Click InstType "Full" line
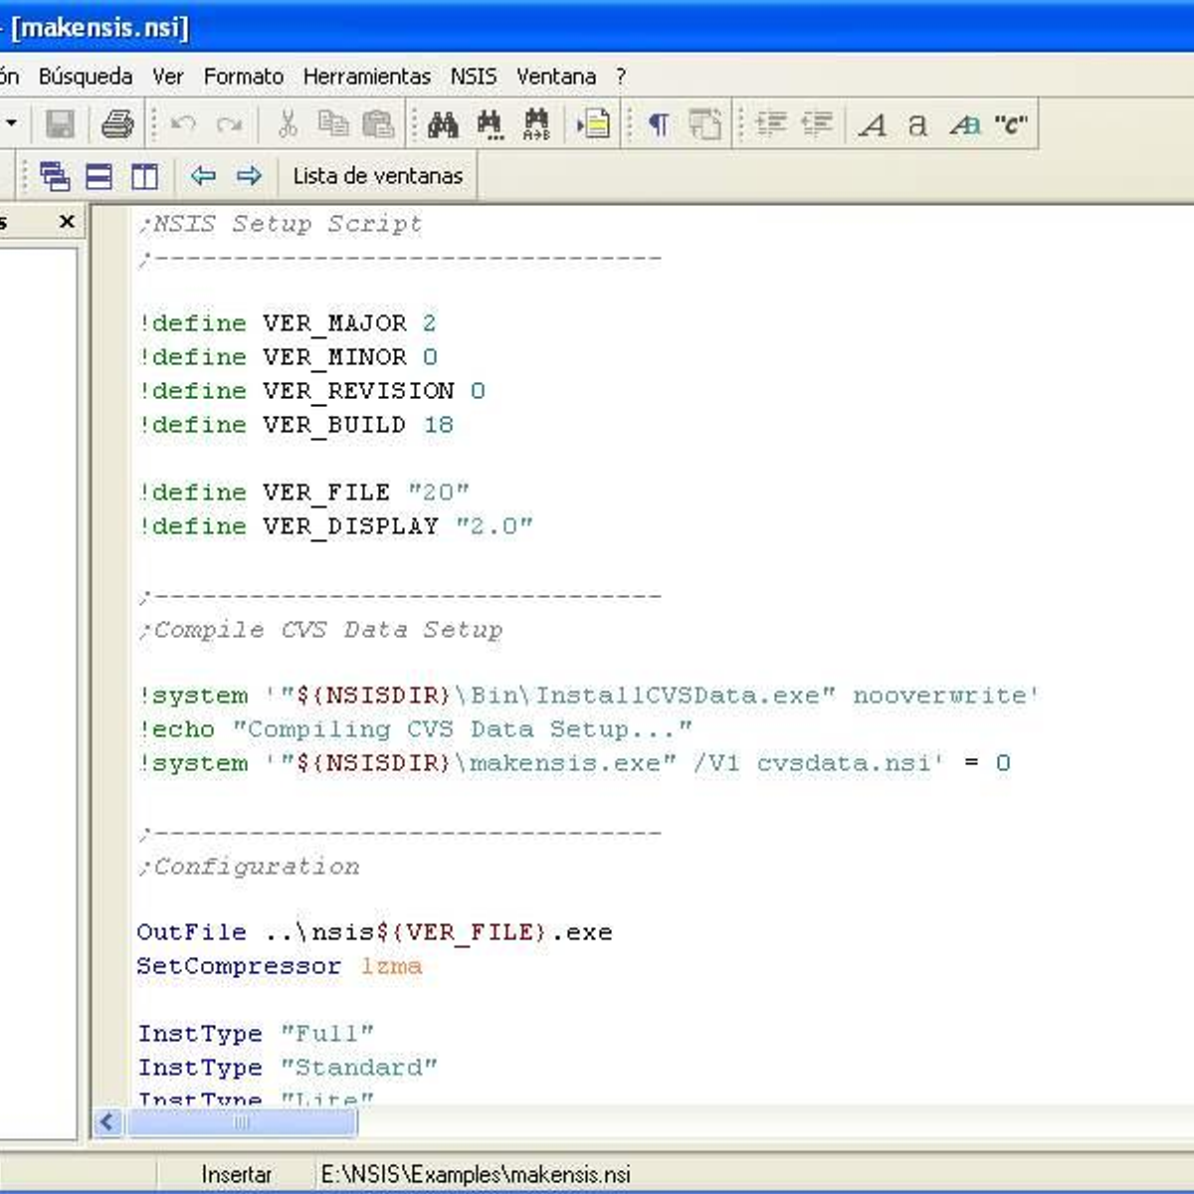The image size is (1194, 1194). [256, 1034]
